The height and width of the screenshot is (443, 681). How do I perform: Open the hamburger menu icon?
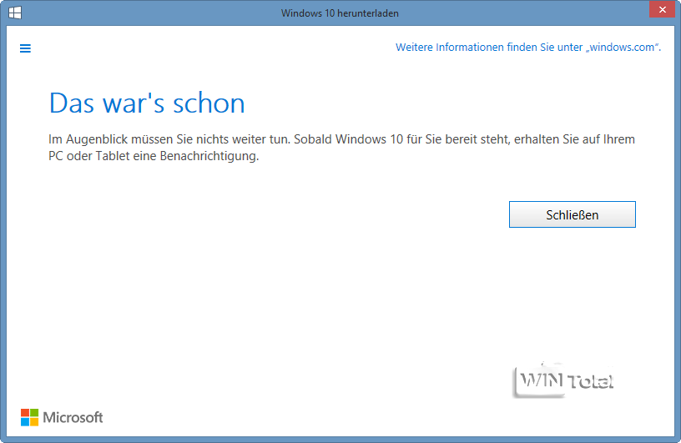[25, 48]
